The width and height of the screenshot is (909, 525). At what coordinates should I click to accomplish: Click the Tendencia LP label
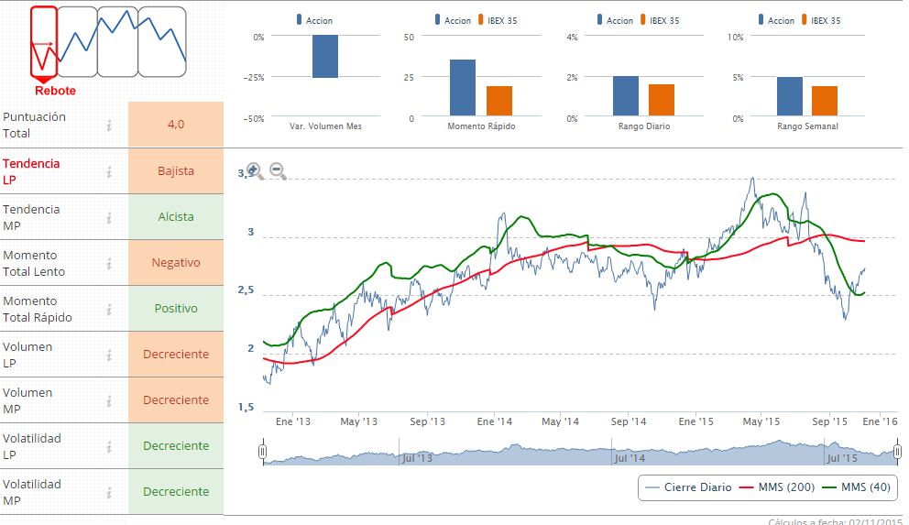(x=32, y=171)
